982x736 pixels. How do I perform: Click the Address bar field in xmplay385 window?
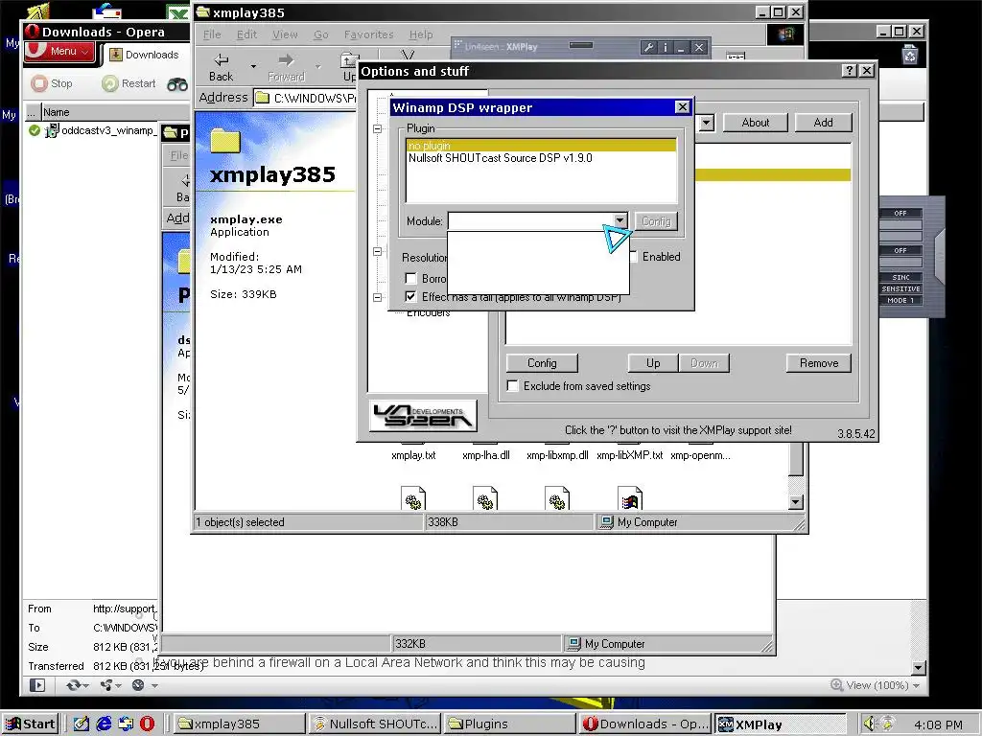point(306,98)
